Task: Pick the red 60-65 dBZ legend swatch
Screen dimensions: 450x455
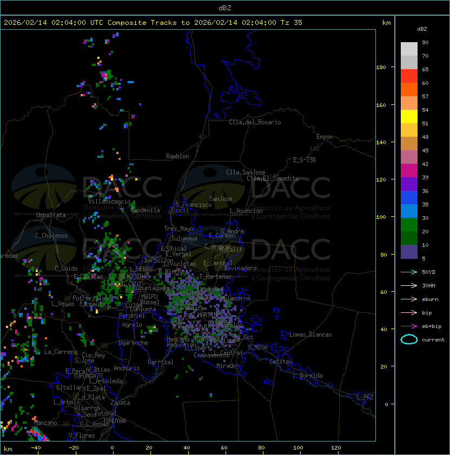Action: click(409, 76)
